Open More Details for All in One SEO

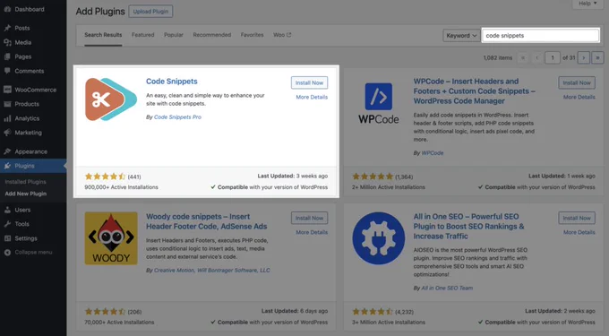(x=579, y=232)
